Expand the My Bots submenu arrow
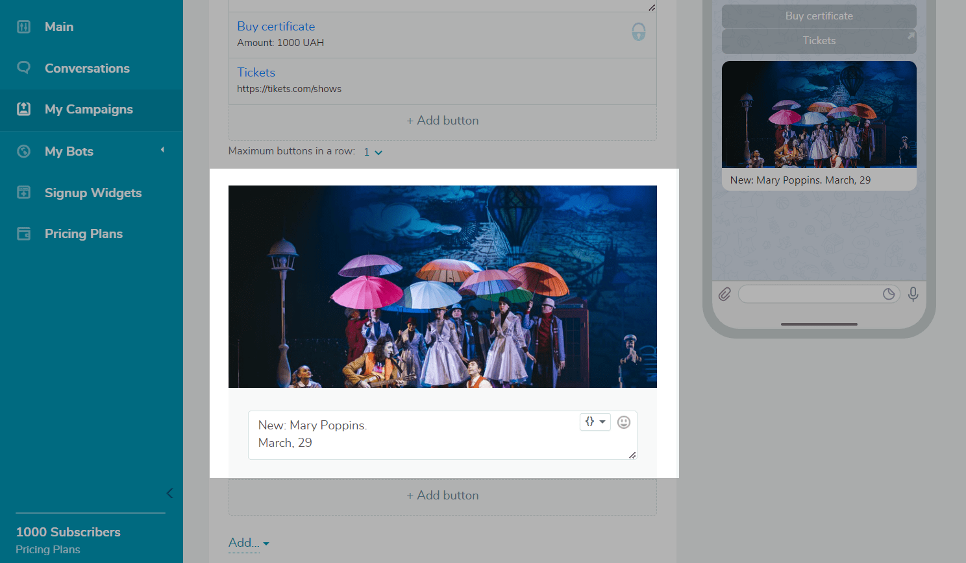The image size is (966, 563). [162, 150]
